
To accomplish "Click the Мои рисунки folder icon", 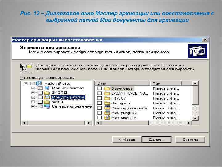I will [107, 113].
